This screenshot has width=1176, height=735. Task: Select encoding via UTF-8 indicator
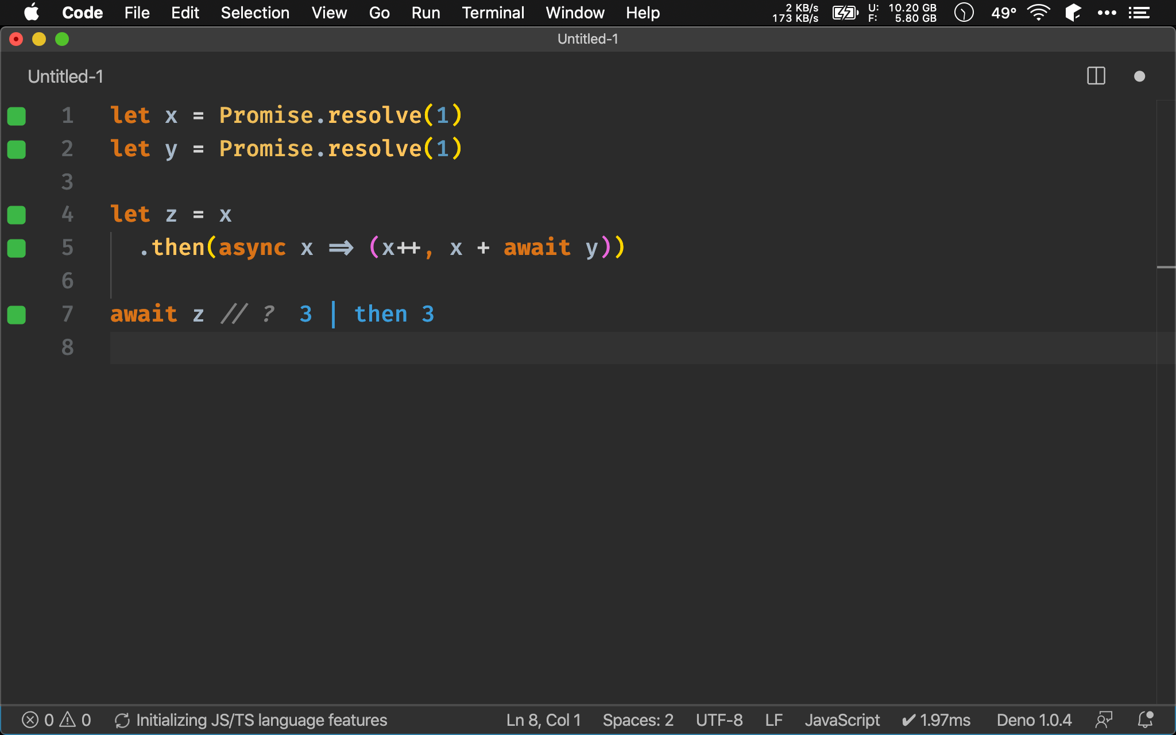719,719
